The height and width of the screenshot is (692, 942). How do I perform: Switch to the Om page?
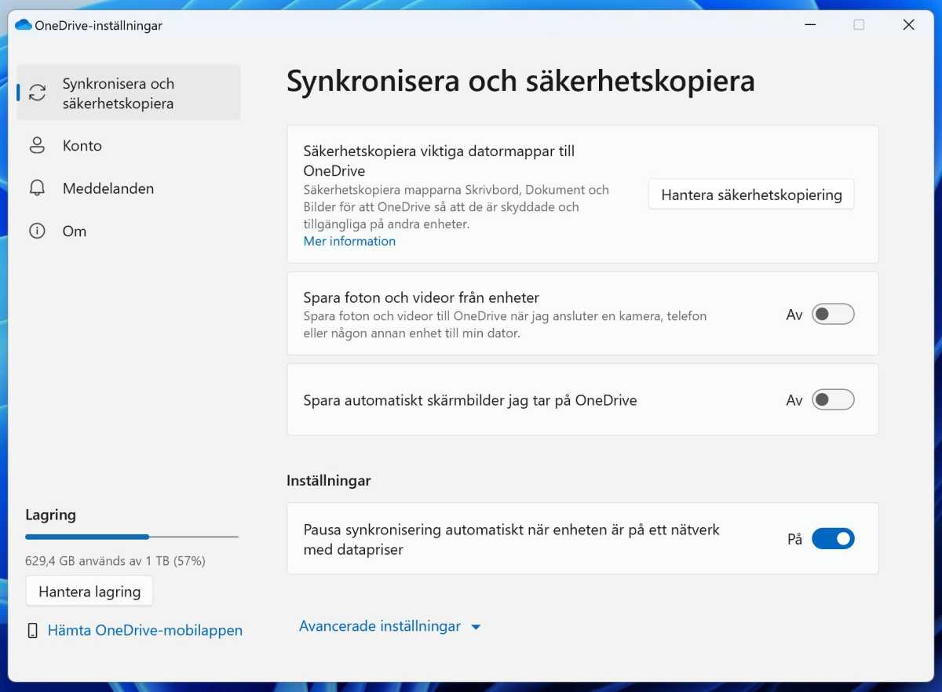[x=129, y=231]
